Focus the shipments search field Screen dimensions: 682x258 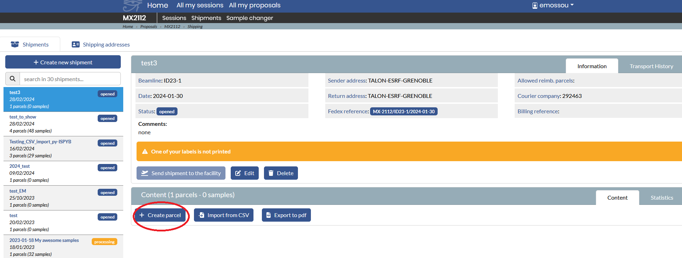pos(70,79)
